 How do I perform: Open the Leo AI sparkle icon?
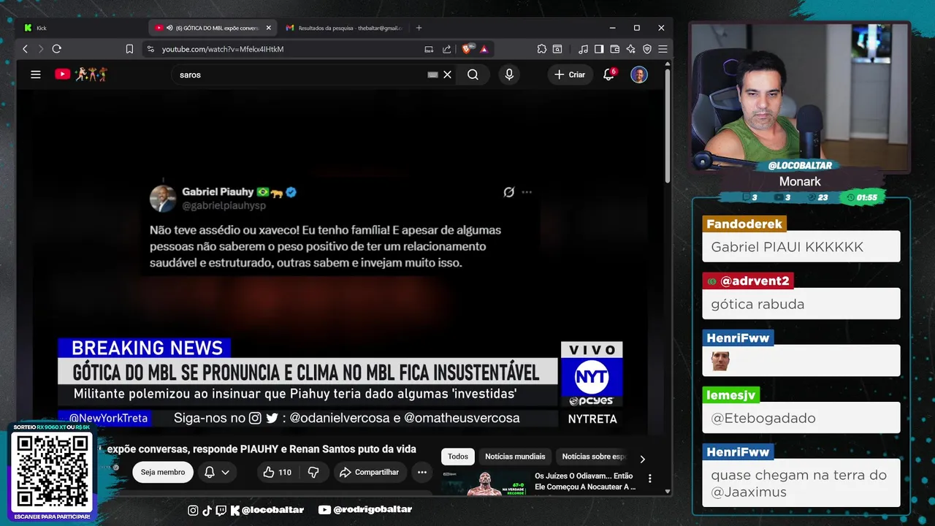631,49
